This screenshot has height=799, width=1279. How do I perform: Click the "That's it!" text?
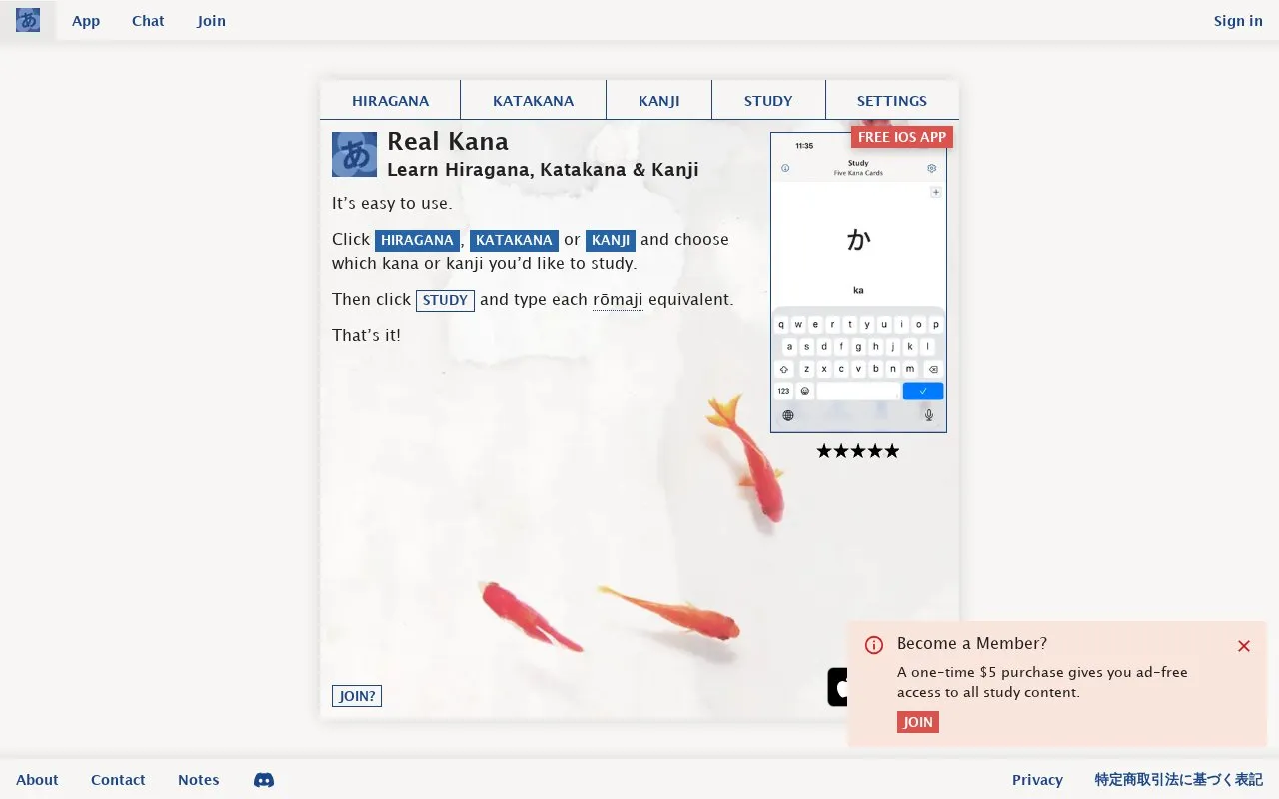click(366, 335)
